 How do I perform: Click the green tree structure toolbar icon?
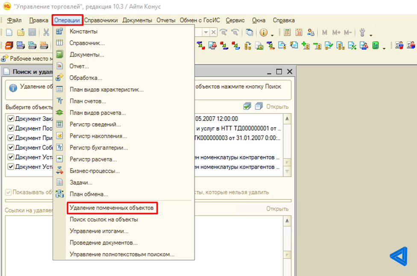(375, 46)
